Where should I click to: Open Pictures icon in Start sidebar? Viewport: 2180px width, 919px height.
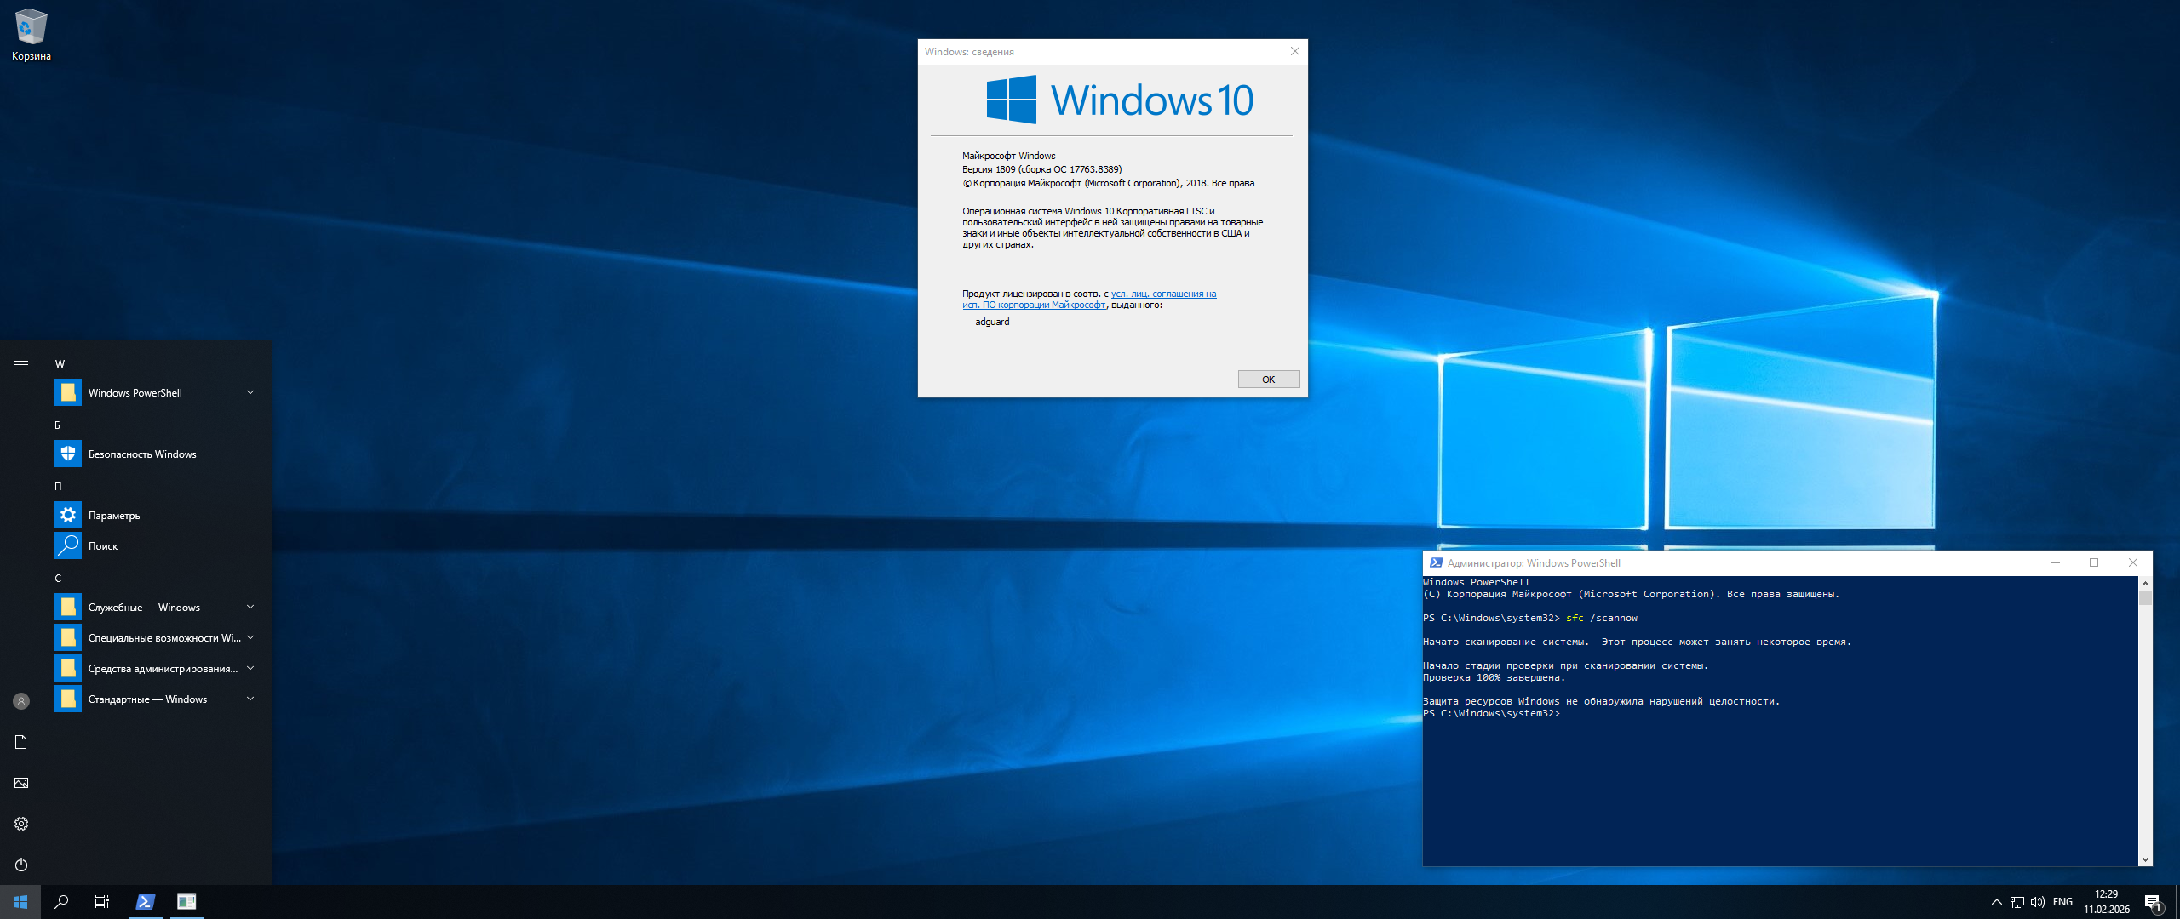21,783
